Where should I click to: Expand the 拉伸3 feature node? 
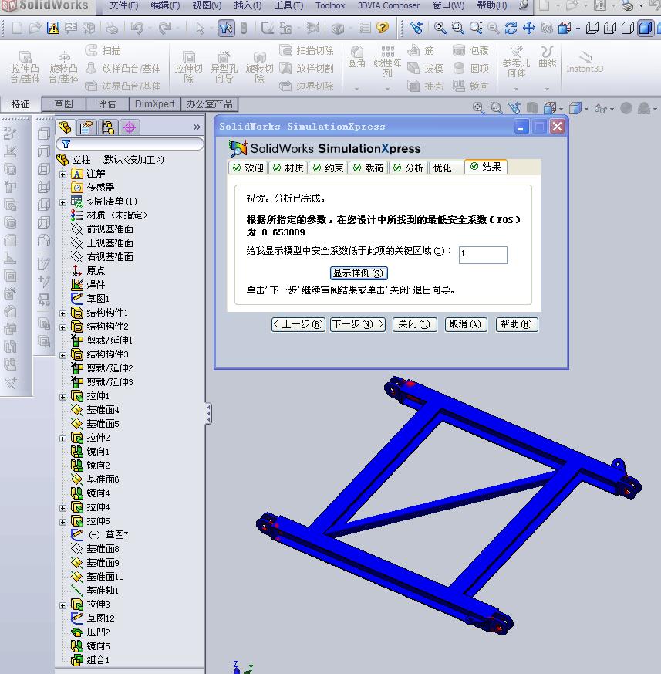click(62, 605)
